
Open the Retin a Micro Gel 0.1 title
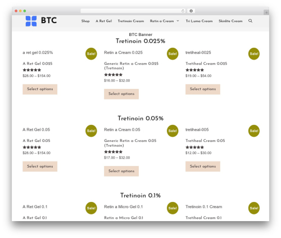point(124,218)
